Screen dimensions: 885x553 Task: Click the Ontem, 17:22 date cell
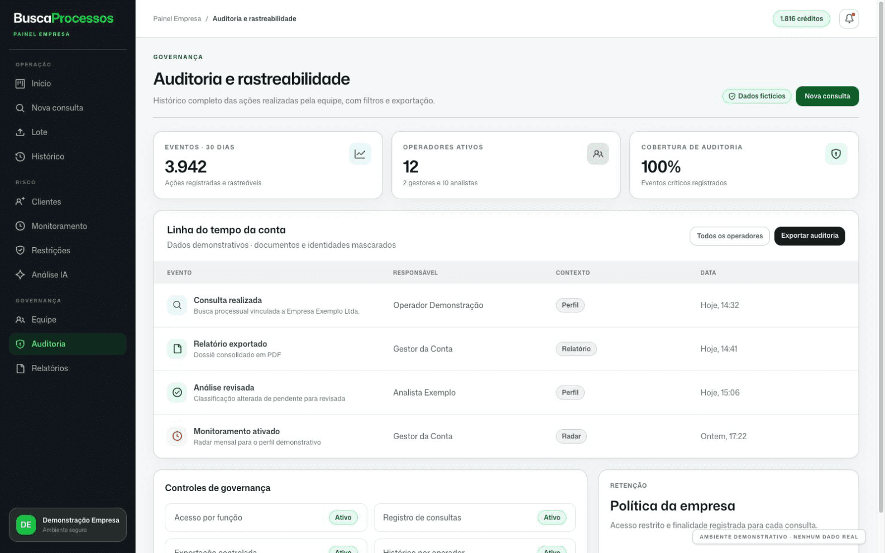[x=724, y=436]
